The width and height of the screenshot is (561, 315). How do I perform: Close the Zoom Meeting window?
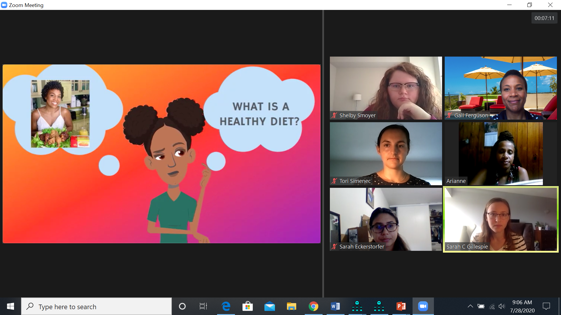550,5
